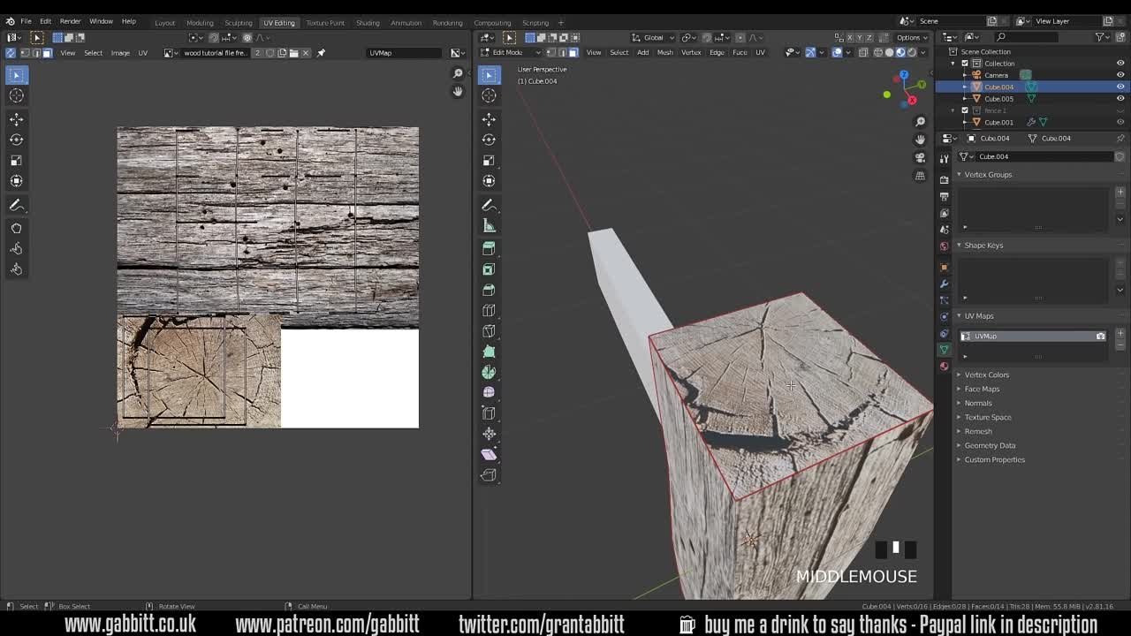Open the Global transform orientation dropdown
This screenshot has height=636, width=1131.
pos(652,37)
